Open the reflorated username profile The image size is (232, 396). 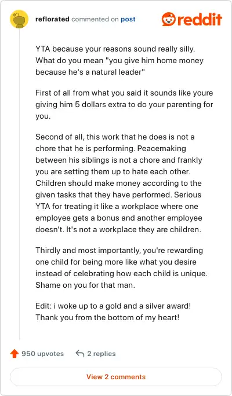52,19
